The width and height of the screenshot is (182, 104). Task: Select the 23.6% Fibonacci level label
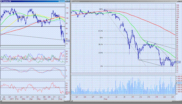tap(101, 53)
